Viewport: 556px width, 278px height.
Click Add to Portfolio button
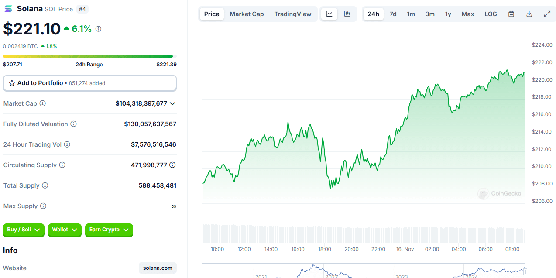point(90,83)
